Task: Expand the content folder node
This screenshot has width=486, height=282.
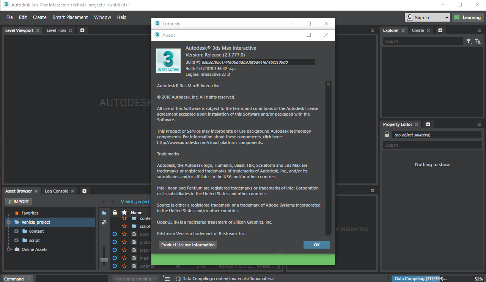Action: pos(16,231)
